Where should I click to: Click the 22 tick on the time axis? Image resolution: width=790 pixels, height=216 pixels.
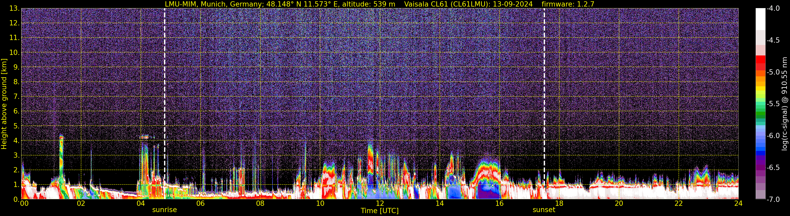coord(679,203)
